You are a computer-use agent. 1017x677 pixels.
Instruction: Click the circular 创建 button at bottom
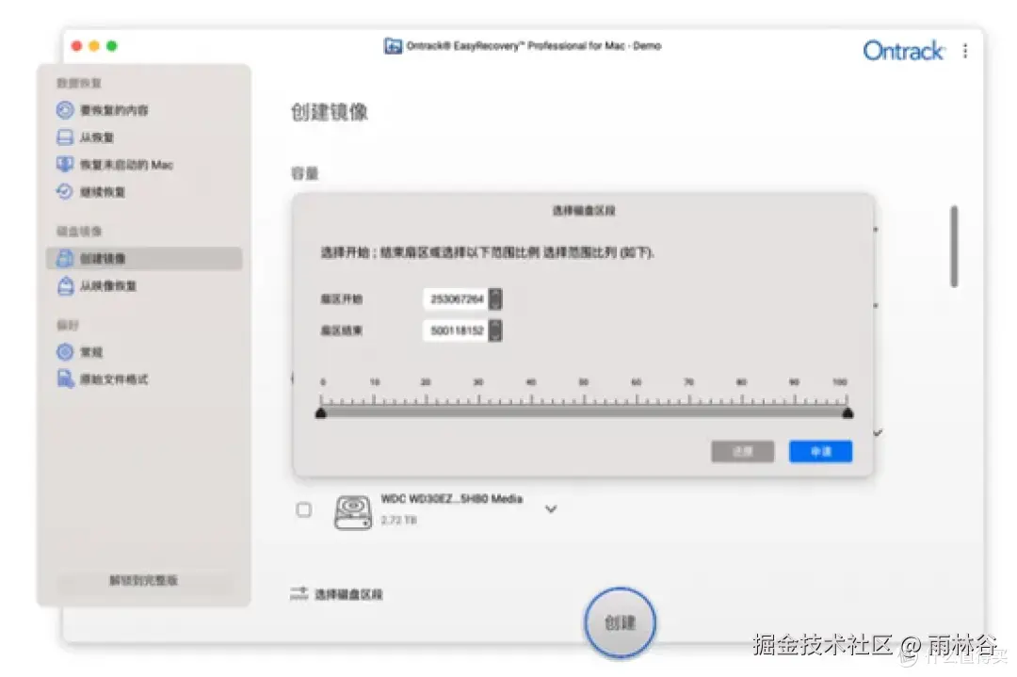point(620,621)
